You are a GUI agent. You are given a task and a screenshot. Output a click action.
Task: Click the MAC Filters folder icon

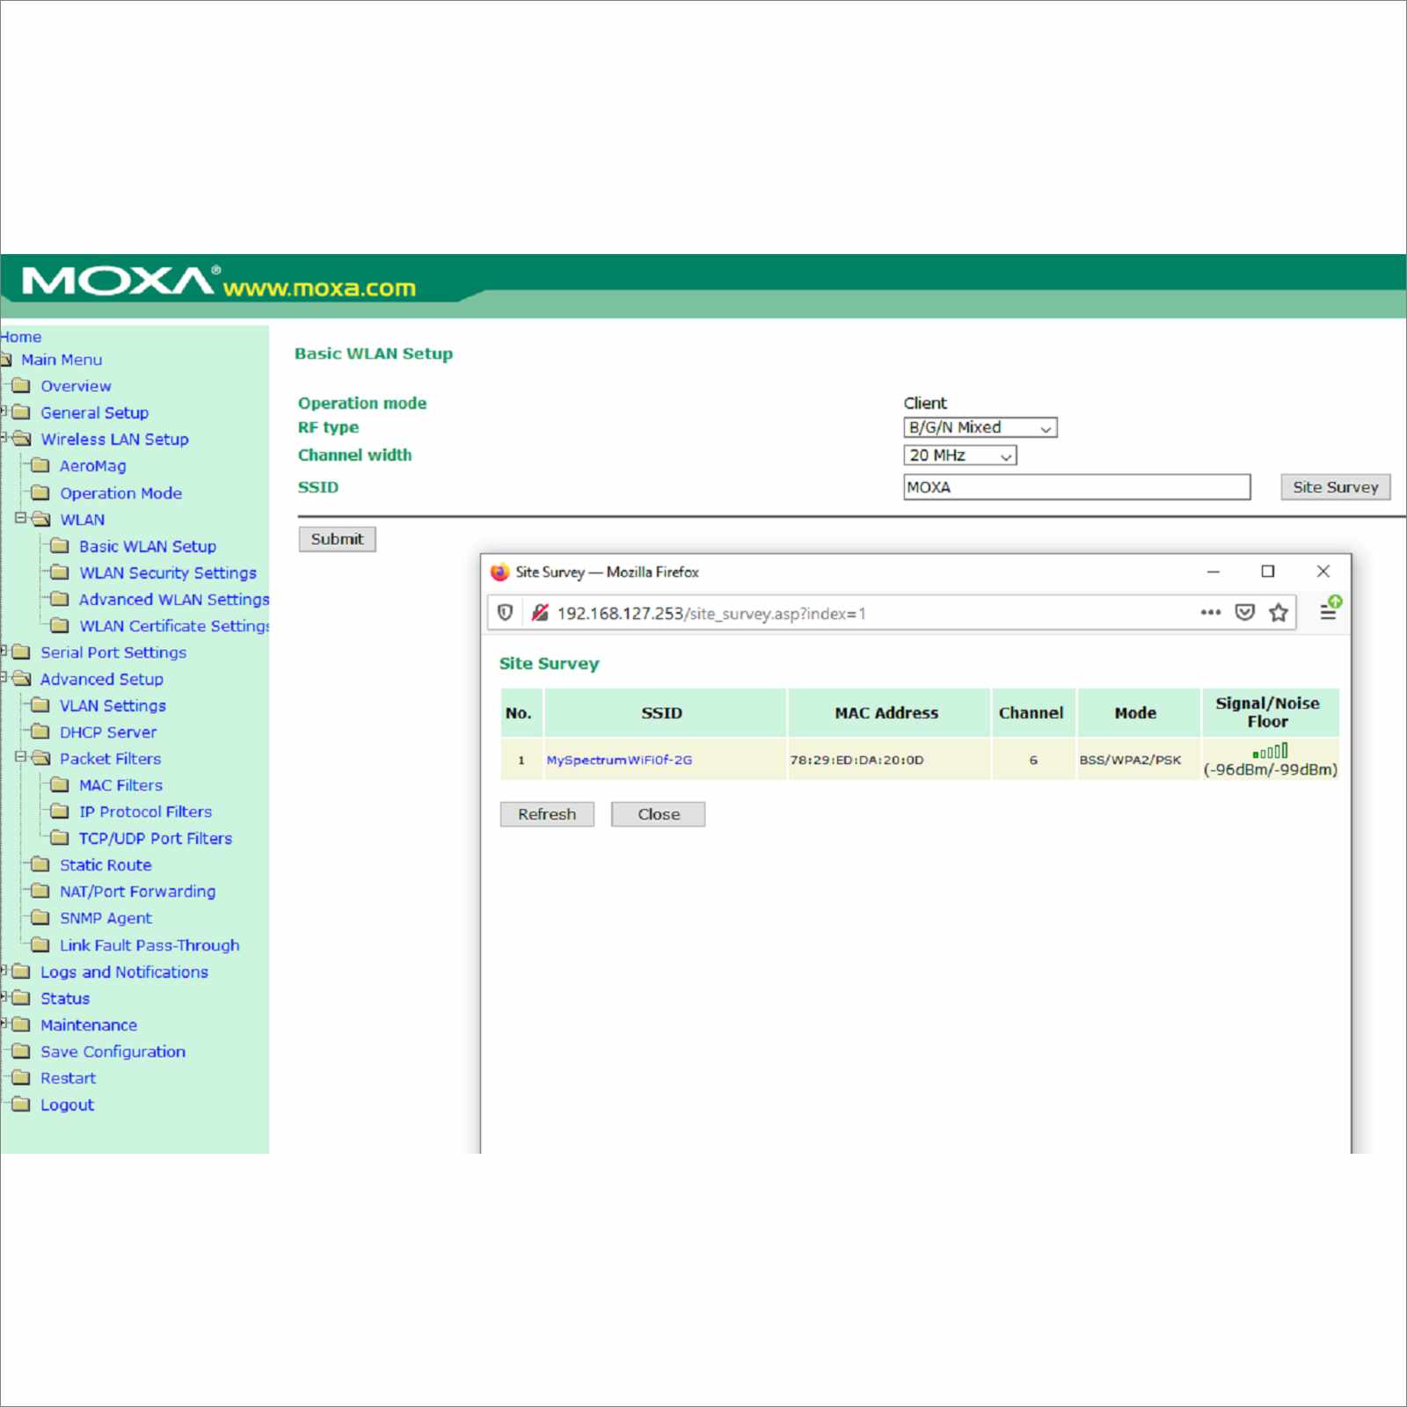pos(60,784)
